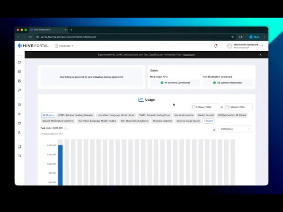Screen dimensions: 283x212
Task: Open the start date February 2026 picker
Action: (x=205, y=107)
